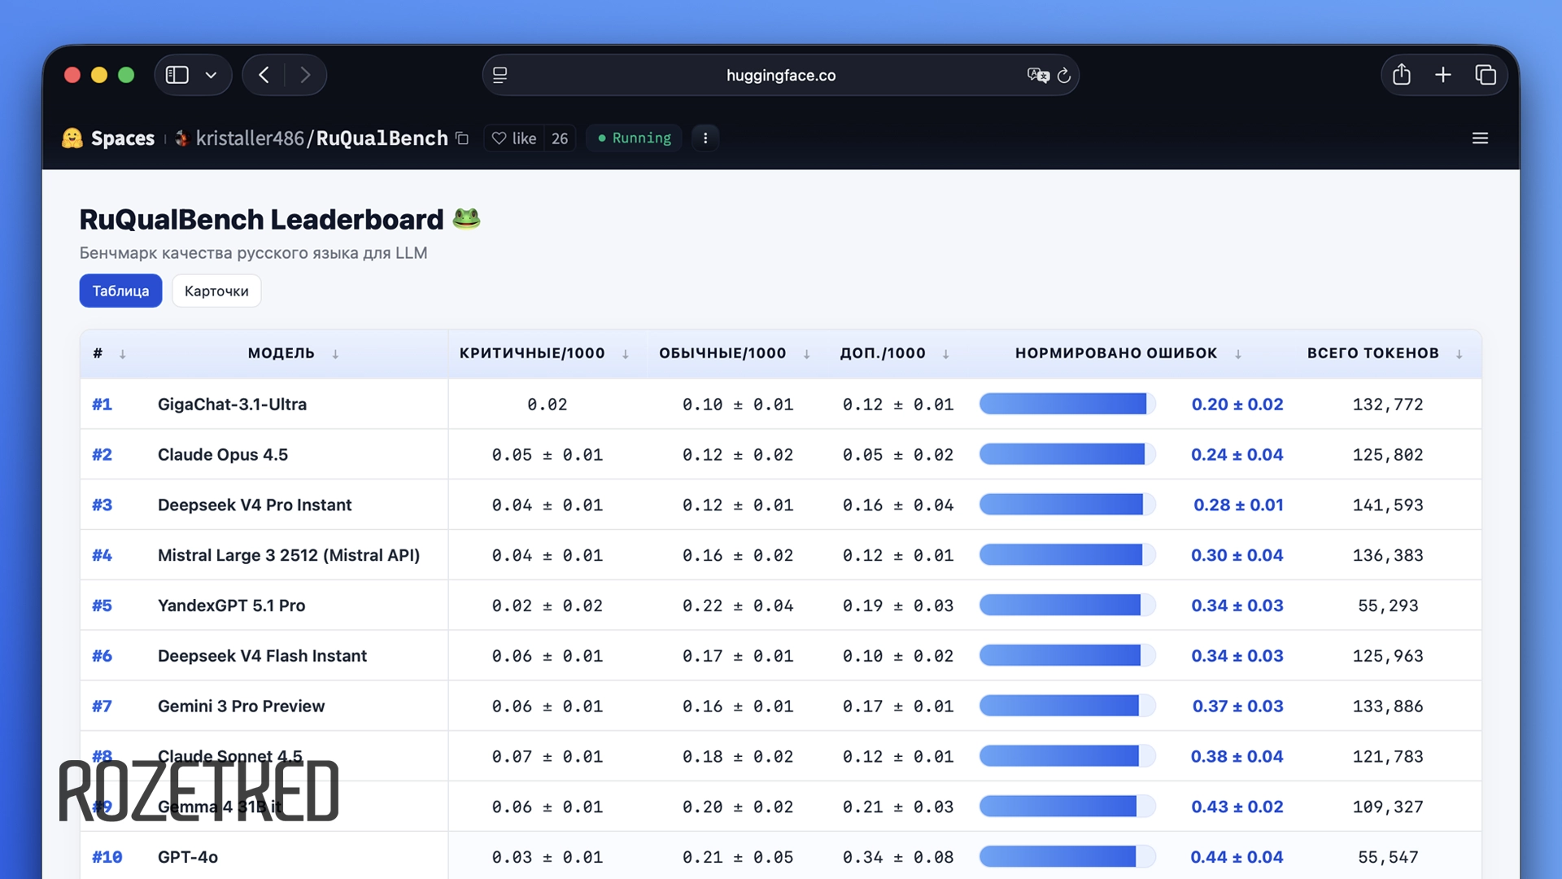Open the Hugging Face hamburger menu

coord(1480,138)
